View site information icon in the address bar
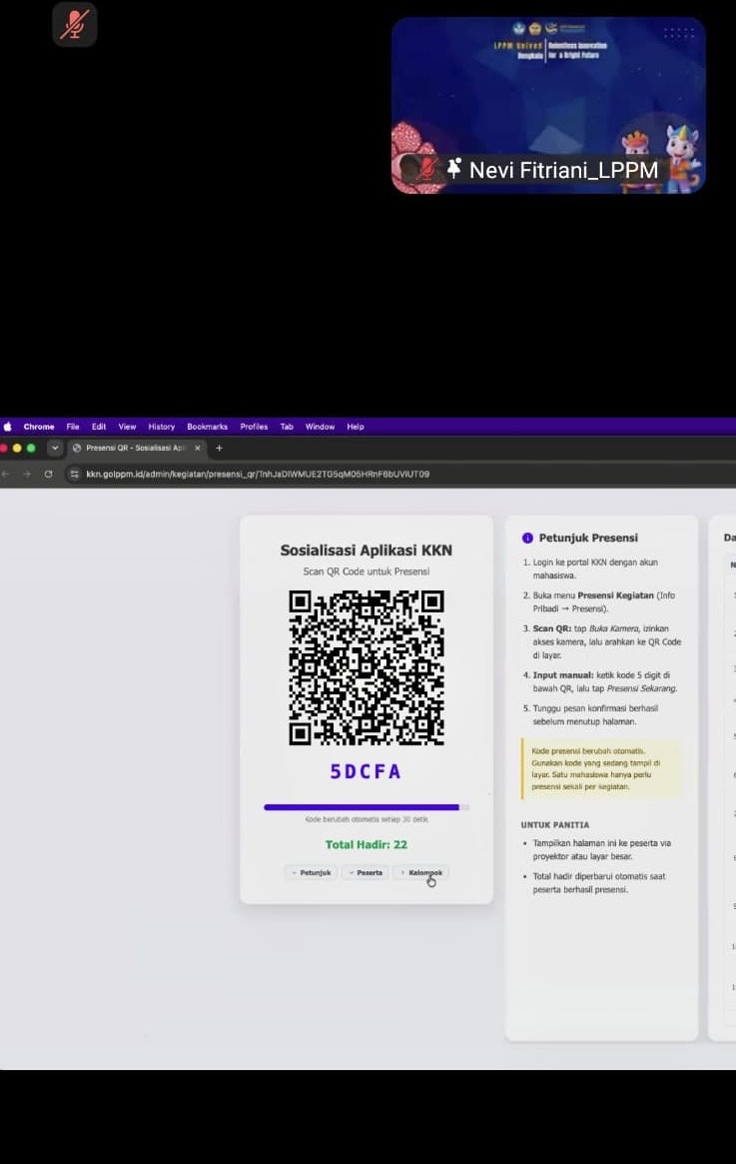736x1164 pixels. click(x=74, y=474)
